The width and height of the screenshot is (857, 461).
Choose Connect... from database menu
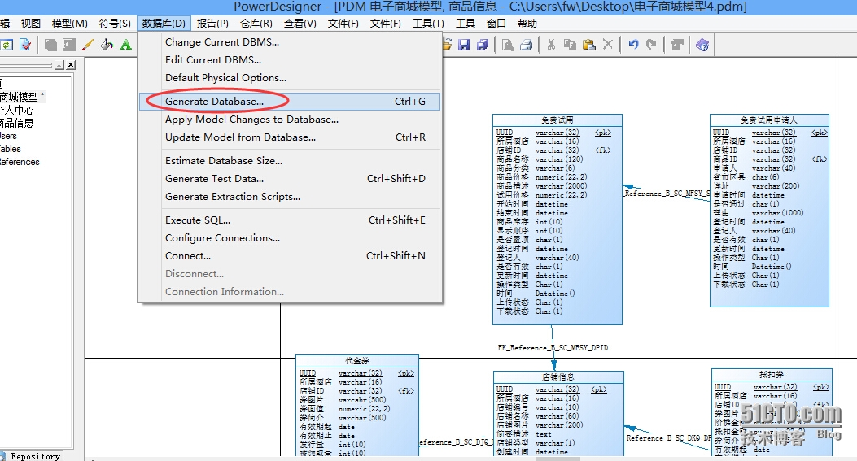click(x=291, y=256)
